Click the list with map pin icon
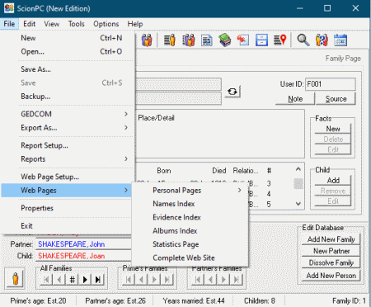Image resolution: width=371 pixels, height=307 pixels. coord(279,40)
